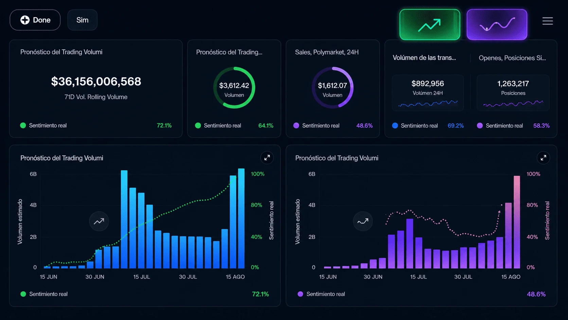Click green legend dot under left chart
This screenshot has height=320, width=568.
[23, 294]
